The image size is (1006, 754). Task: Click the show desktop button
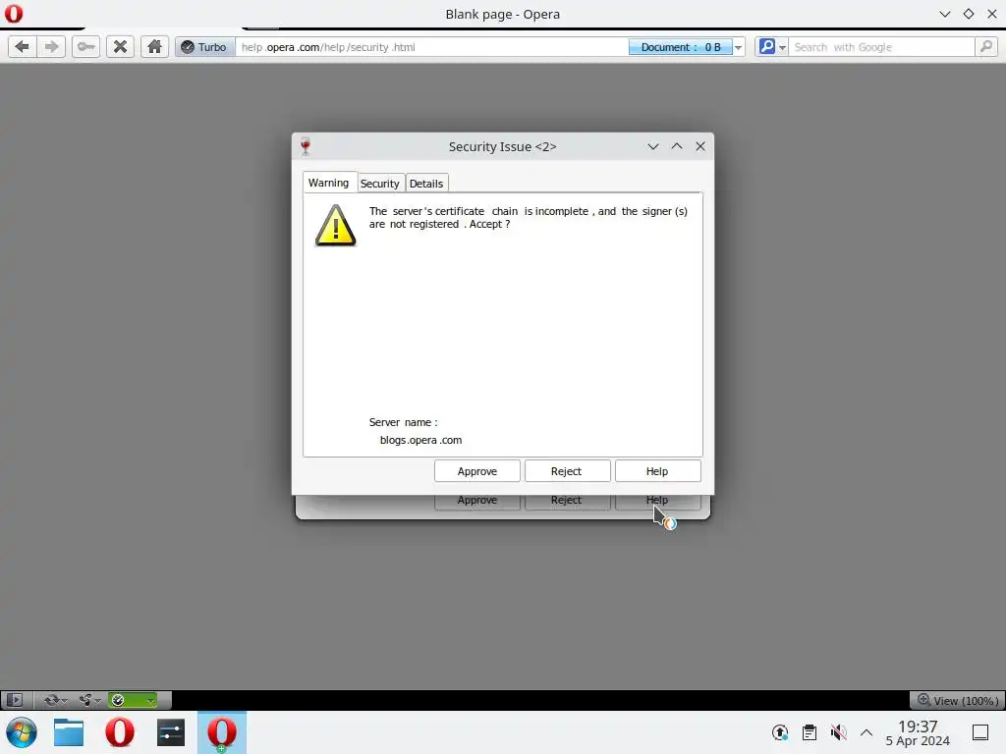(x=980, y=732)
